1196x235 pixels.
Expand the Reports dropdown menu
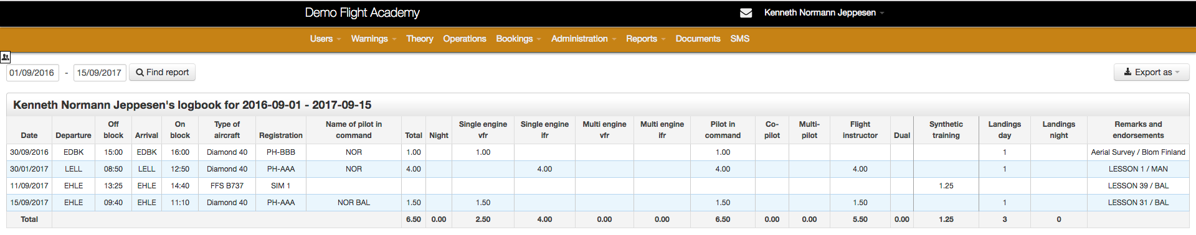[645, 39]
